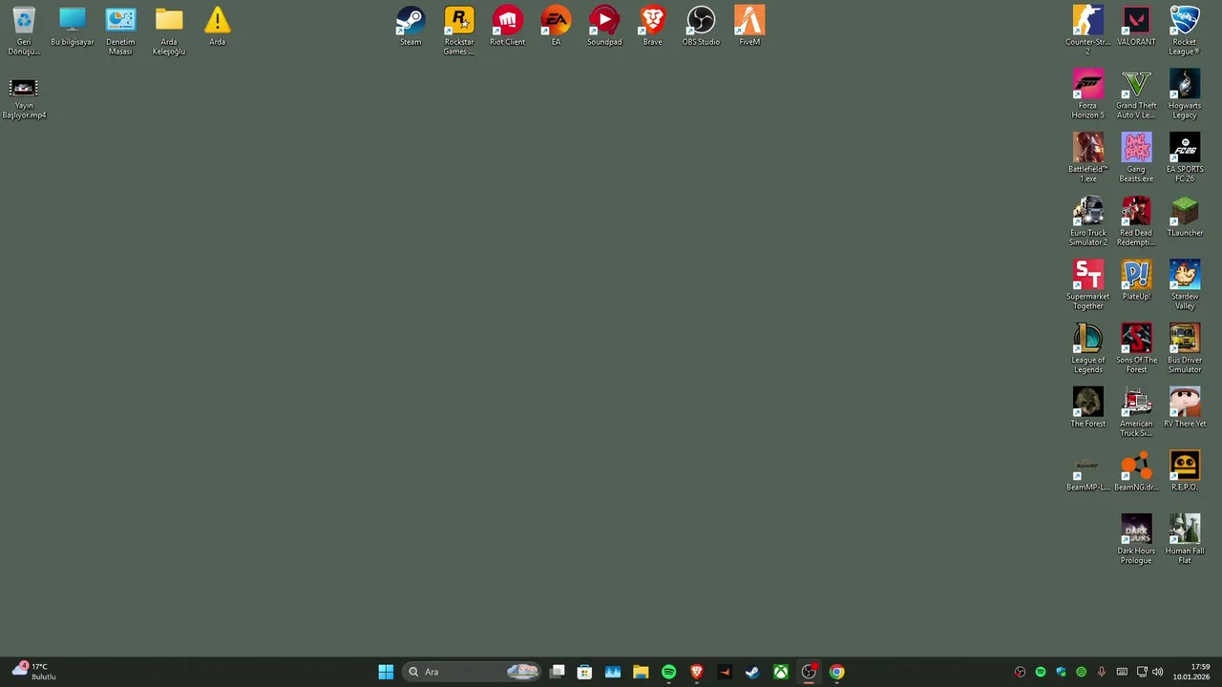Screen dimensions: 1222x687
Task: Select the Brave browser desktop icon
Action: [653, 26]
